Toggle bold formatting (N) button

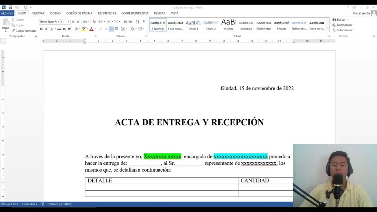point(41,29)
